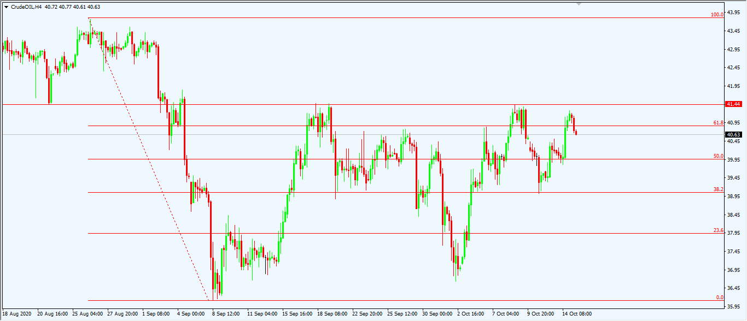Click the 8 Sep 12:00 time label
This screenshot has width=747, height=321.
[x=226, y=314]
